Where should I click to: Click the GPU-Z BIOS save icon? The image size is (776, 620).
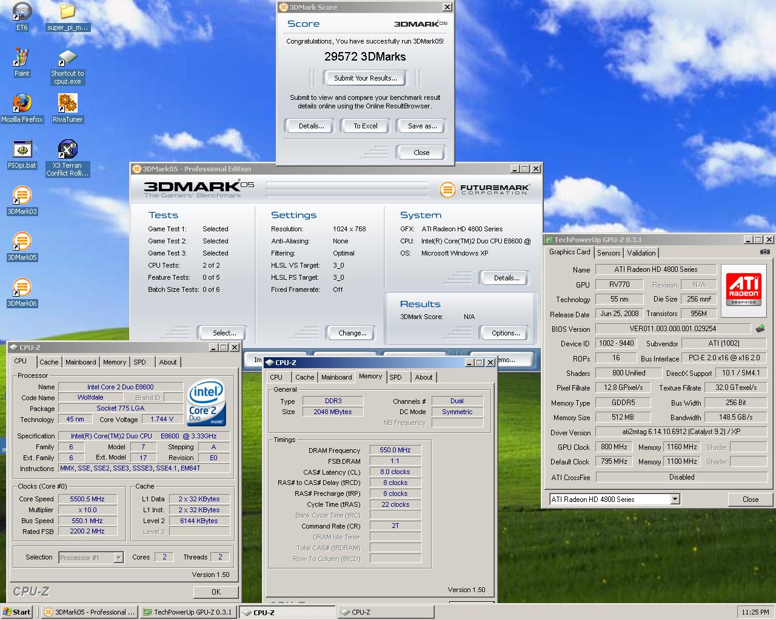point(760,329)
